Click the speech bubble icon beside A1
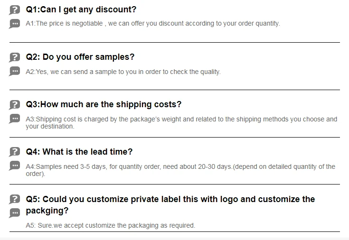Viewport: 349px width, 240px height. tap(15, 24)
